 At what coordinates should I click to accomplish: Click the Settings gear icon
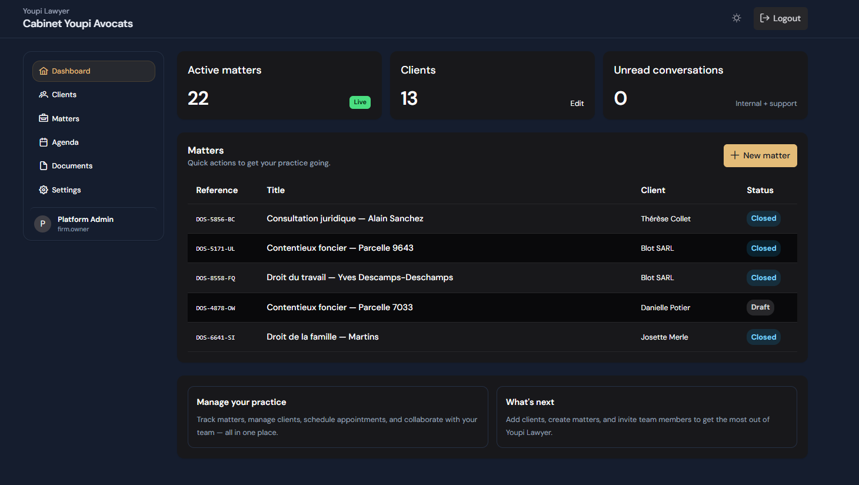point(44,190)
